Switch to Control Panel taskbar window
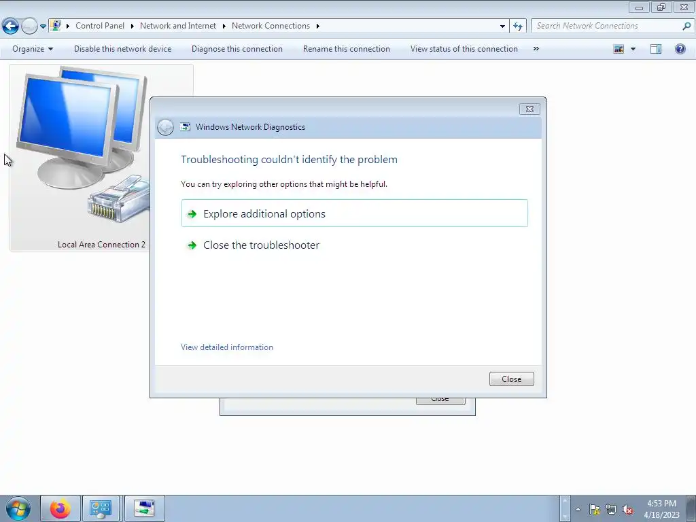Screen dimensions: 696x522 click(101, 508)
